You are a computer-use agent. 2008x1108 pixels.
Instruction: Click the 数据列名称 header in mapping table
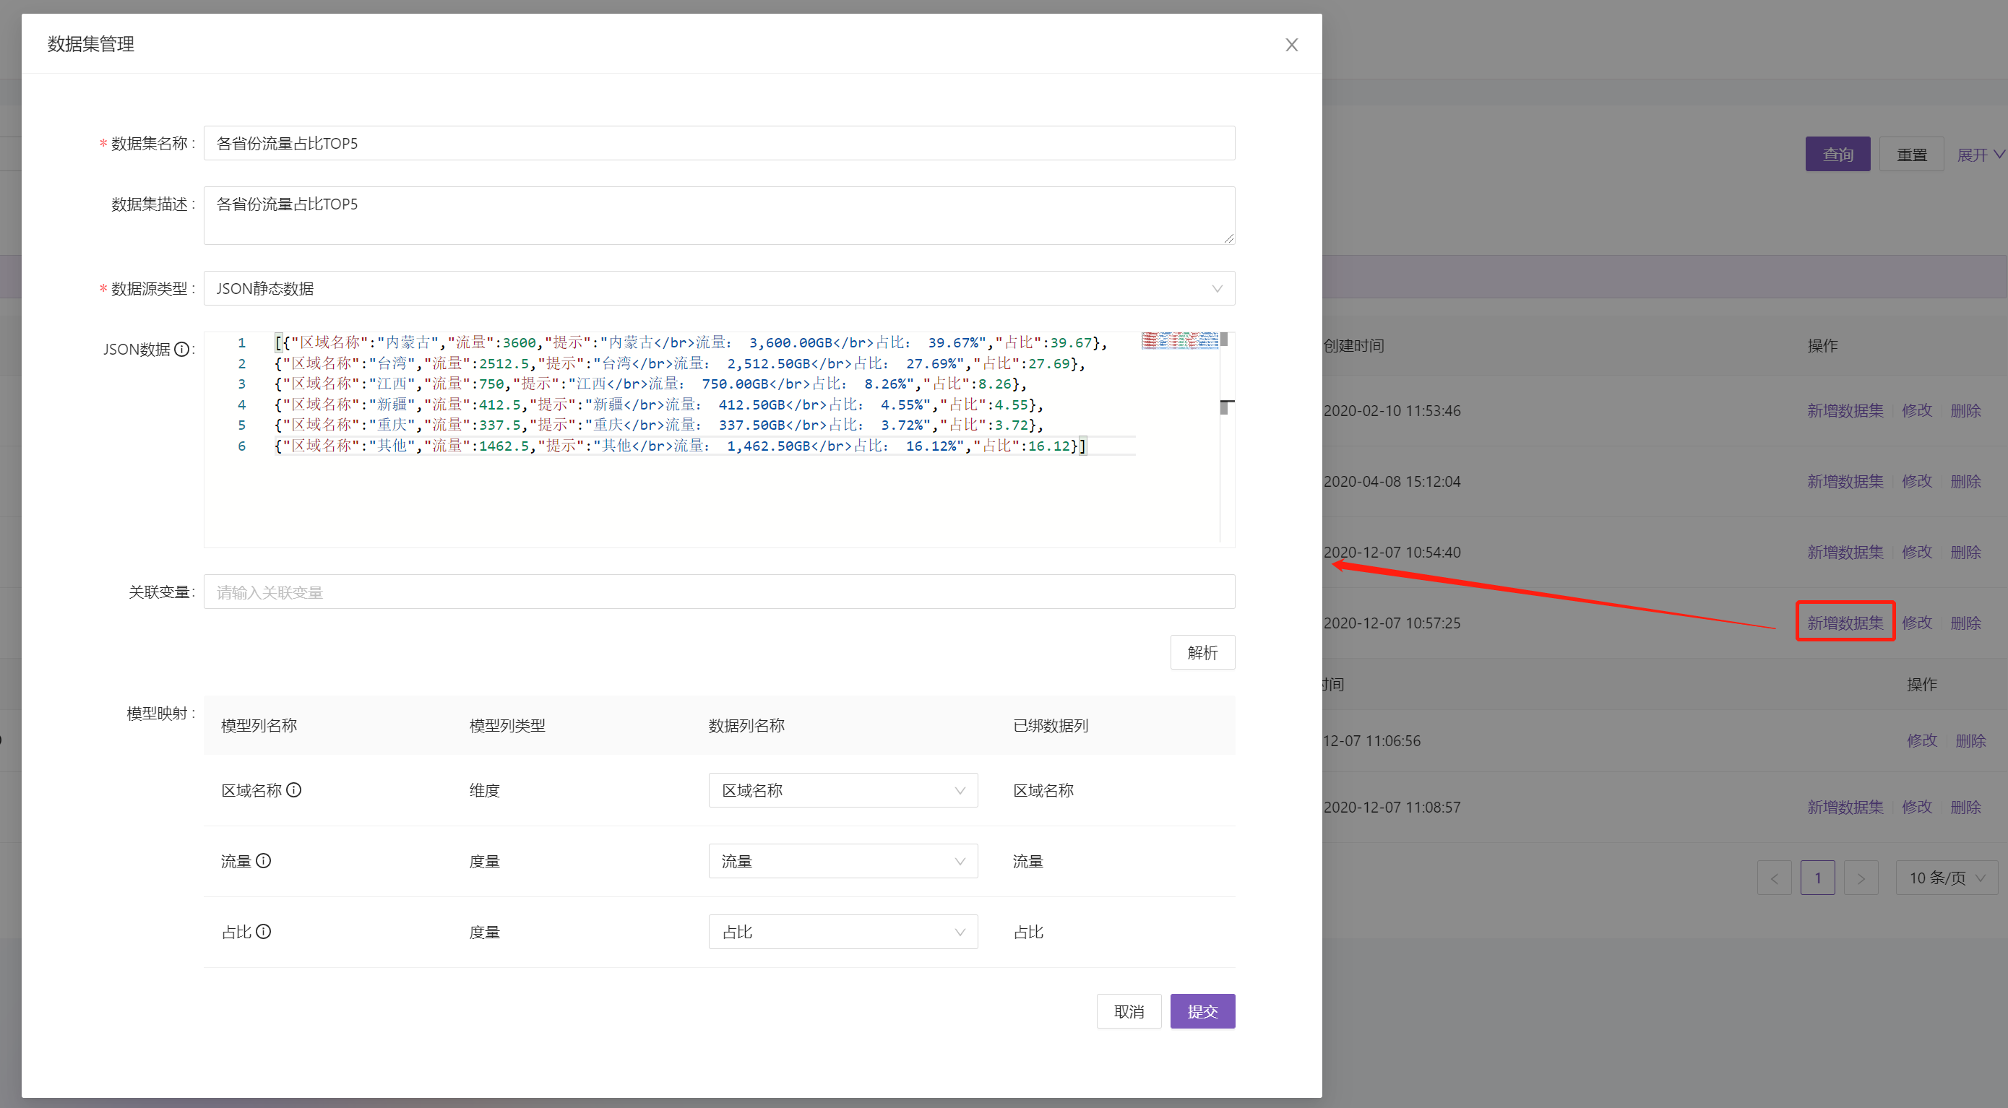point(746,725)
